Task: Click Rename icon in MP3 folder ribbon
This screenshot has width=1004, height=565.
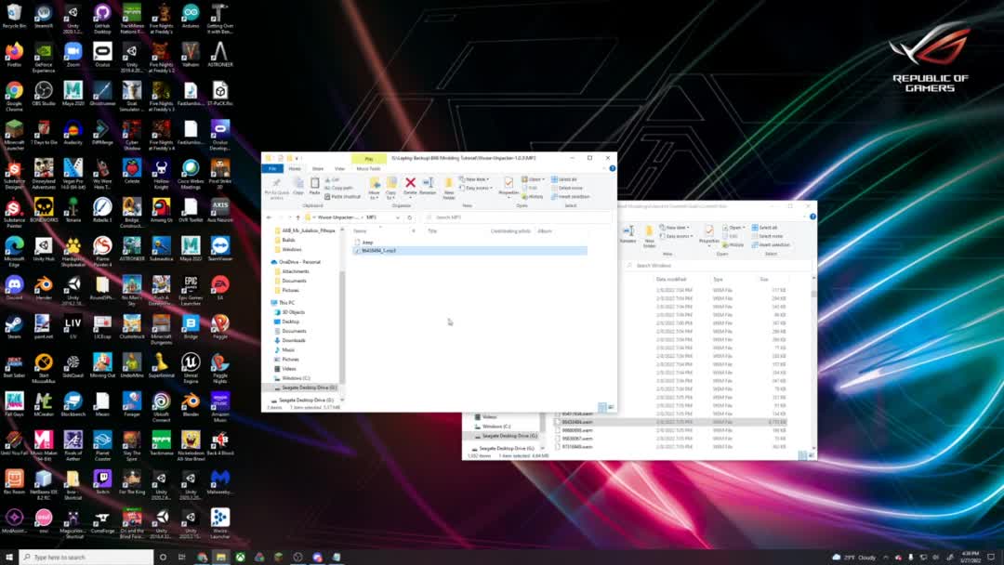Action: pos(428,185)
